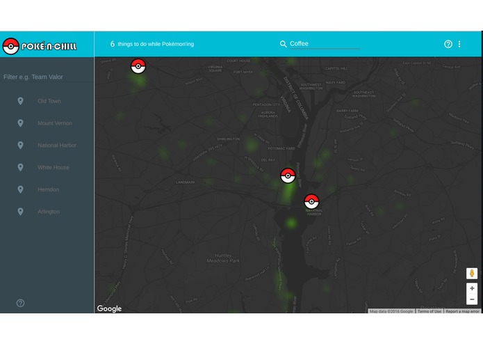Select Arlington location

click(49, 212)
